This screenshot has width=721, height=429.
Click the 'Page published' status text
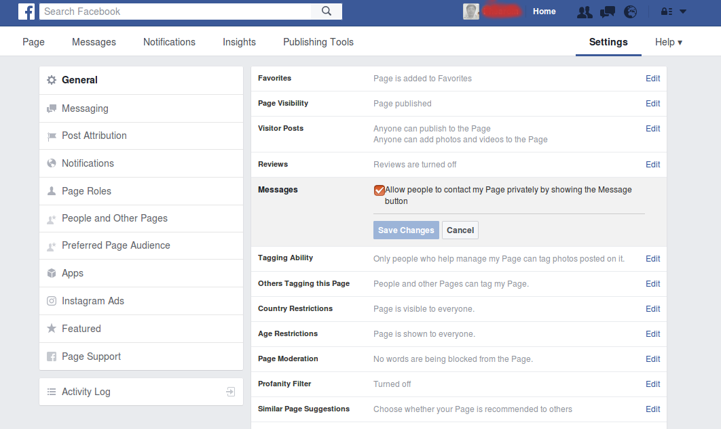click(x=403, y=104)
